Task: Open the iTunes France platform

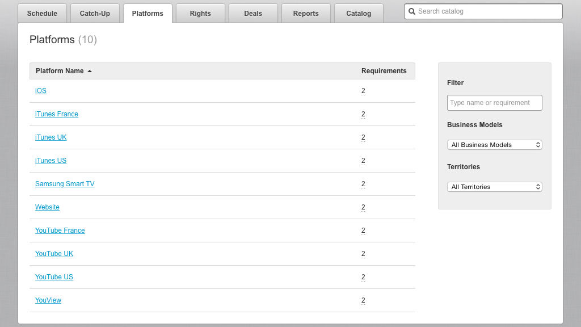Action: click(x=57, y=114)
